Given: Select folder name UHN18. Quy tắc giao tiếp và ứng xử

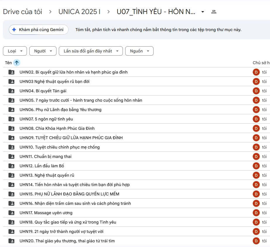Looking at the screenshot, I should point(68,222).
